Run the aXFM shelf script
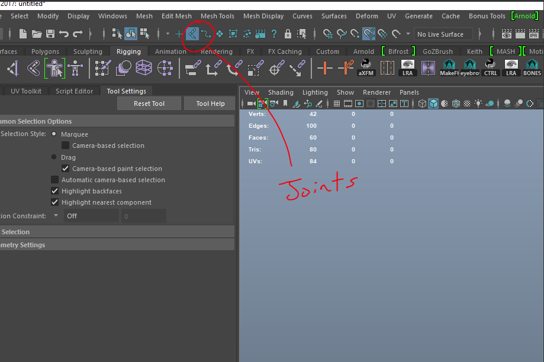Image resolution: width=544 pixels, height=362 pixels. click(366, 67)
